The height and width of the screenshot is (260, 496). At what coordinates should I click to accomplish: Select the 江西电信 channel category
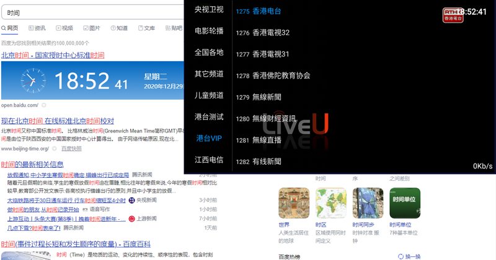(208, 160)
